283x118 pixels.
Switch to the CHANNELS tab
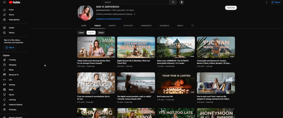[164, 26]
